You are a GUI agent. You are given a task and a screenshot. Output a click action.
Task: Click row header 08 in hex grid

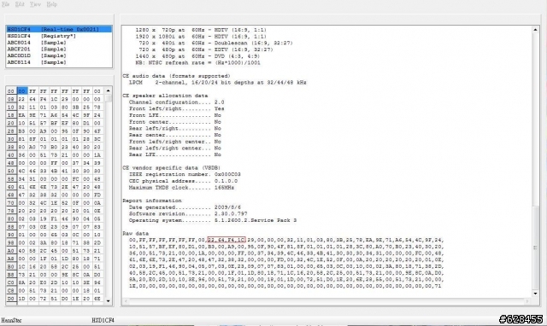click(x=11, y=99)
